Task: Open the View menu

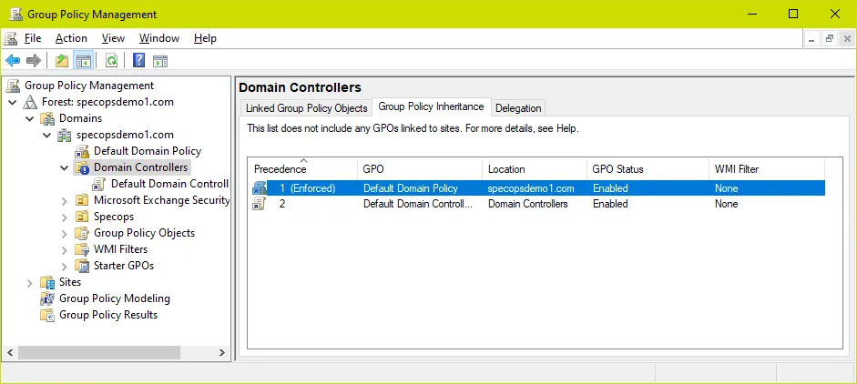Action: click(113, 38)
